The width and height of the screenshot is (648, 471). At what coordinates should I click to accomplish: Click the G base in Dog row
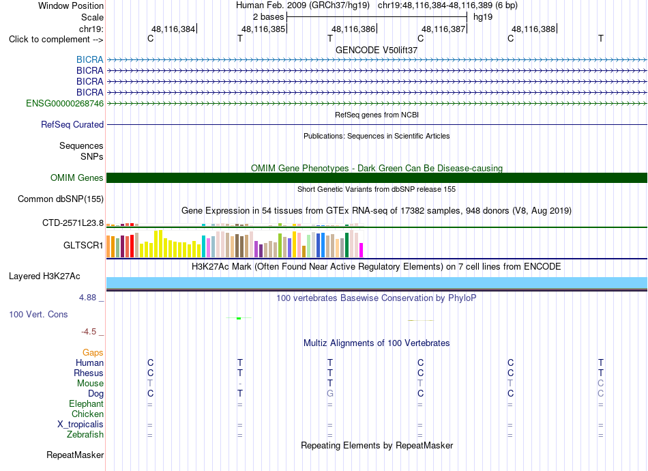point(329,394)
